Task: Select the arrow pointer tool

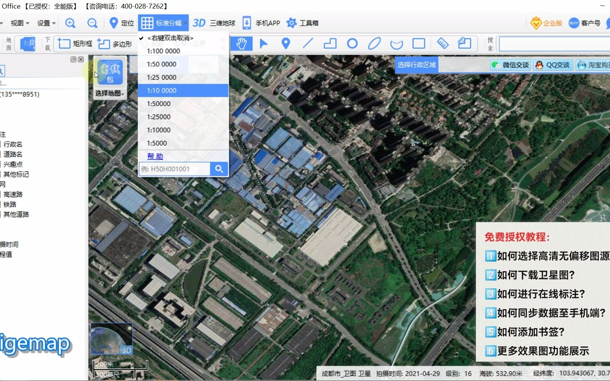Action: click(x=263, y=44)
